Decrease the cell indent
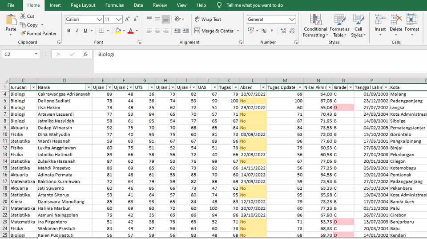This screenshot has width=427, height=239. click(177, 31)
